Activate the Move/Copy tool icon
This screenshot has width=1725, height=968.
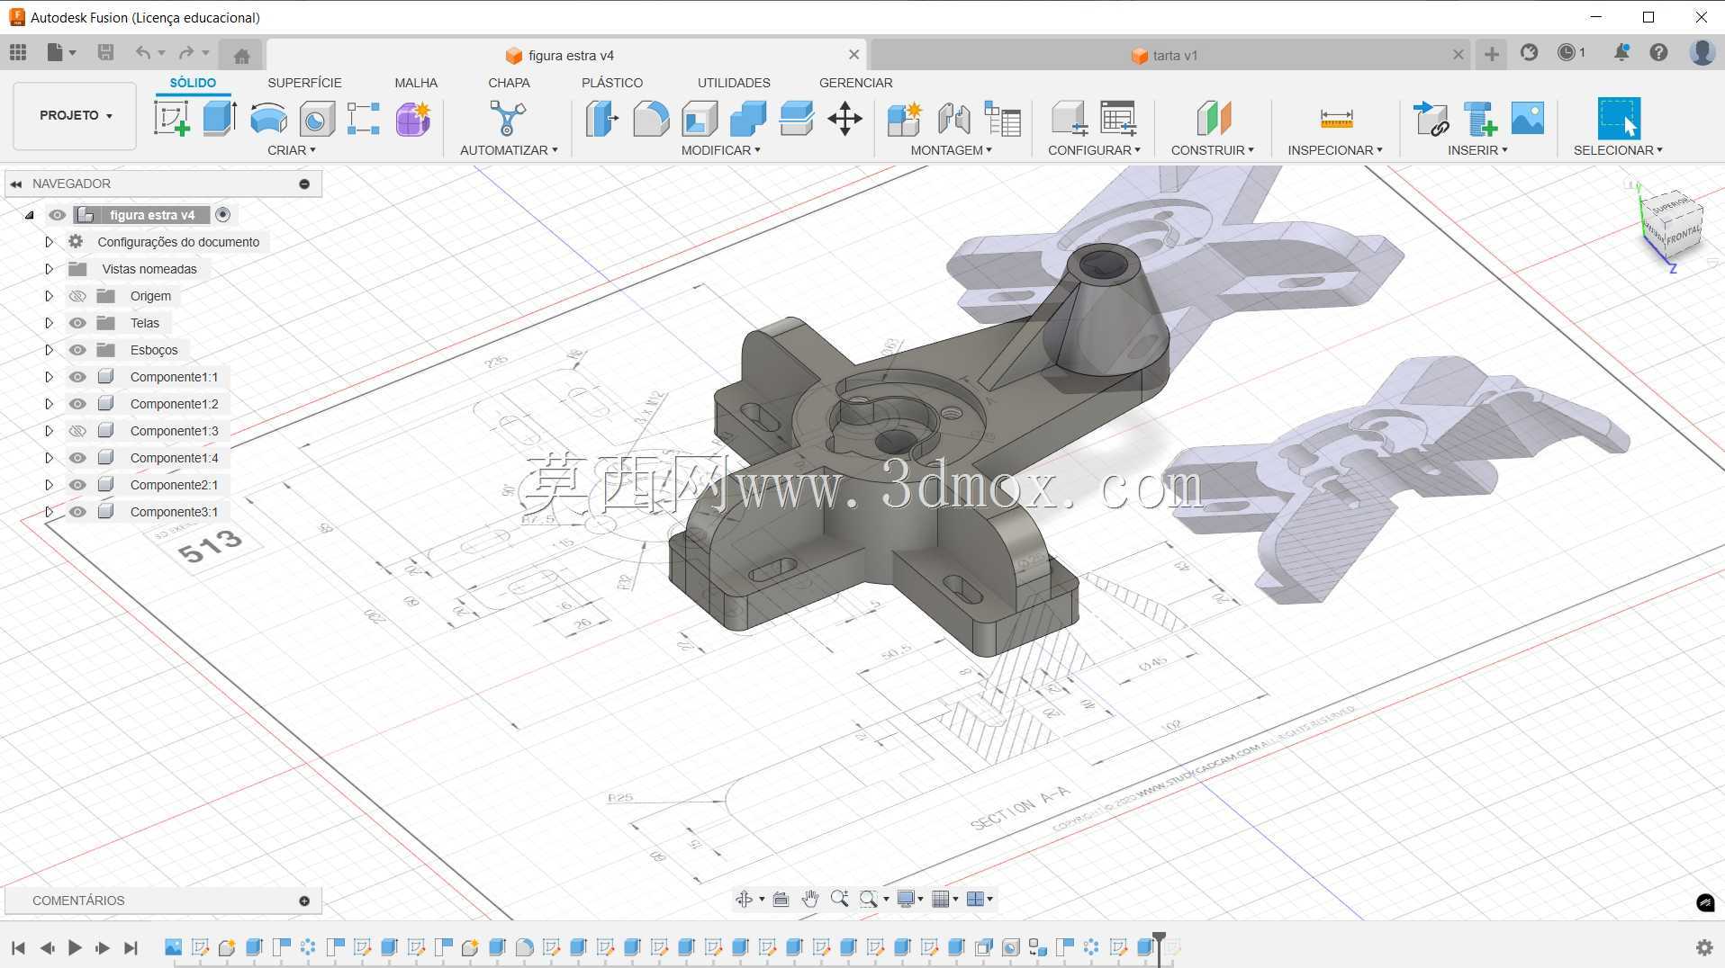pyautogui.click(x=844, y=118)
